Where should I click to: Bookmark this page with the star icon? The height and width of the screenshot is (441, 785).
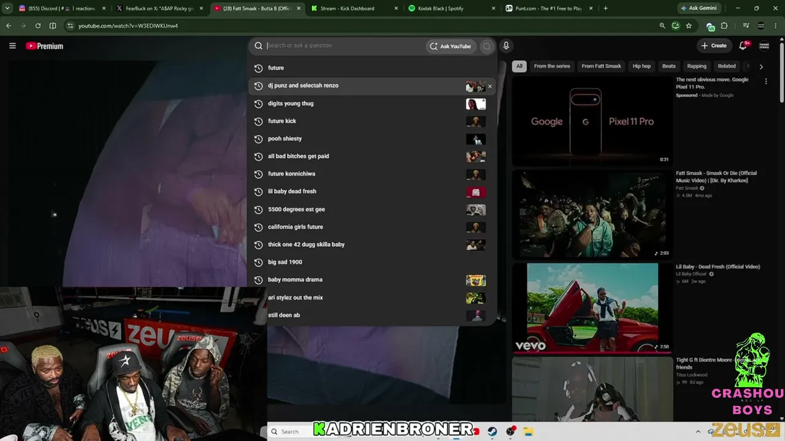click(689, 26)
